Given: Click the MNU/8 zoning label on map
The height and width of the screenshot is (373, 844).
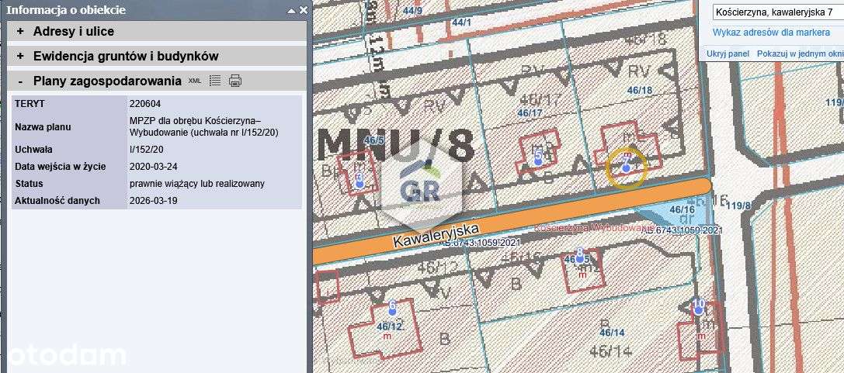Looking at the screenshot, I should pos(396,145).
